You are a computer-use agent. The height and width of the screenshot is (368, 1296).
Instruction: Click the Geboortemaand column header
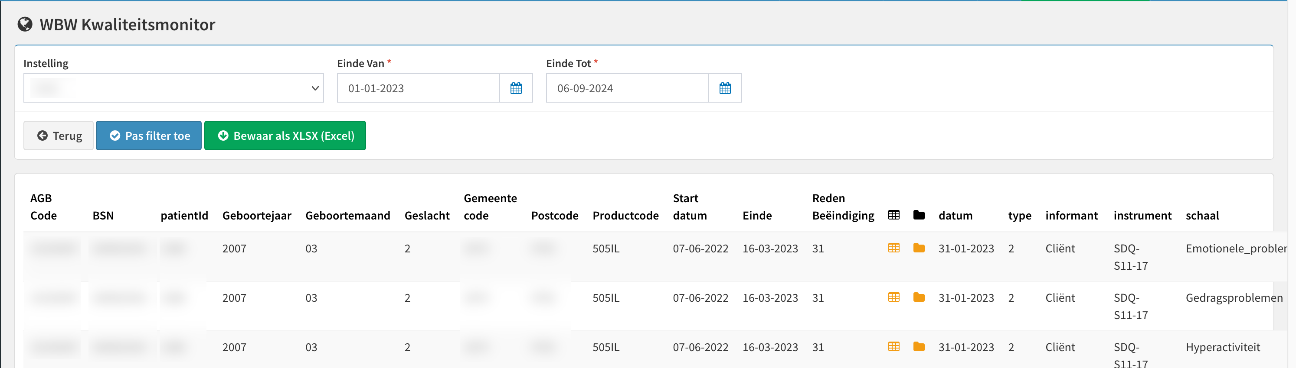pyautogui.click(x=348, y=215)
